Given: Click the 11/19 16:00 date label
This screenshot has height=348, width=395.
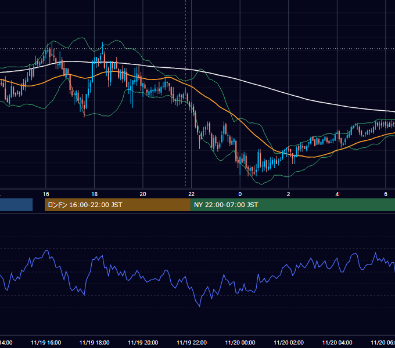Looking at the screenshot, I should (46, 343).
